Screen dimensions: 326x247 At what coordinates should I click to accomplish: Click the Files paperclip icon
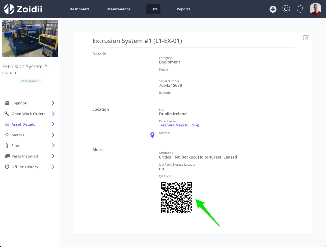7,145
